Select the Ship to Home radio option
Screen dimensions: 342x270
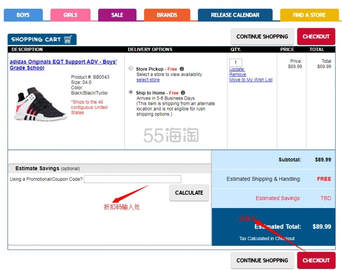[x=131, y=92]
